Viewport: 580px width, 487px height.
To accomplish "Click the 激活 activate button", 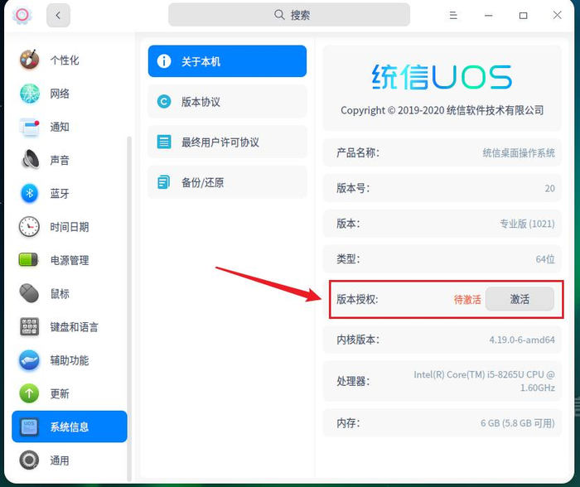I will click(520, 299).
